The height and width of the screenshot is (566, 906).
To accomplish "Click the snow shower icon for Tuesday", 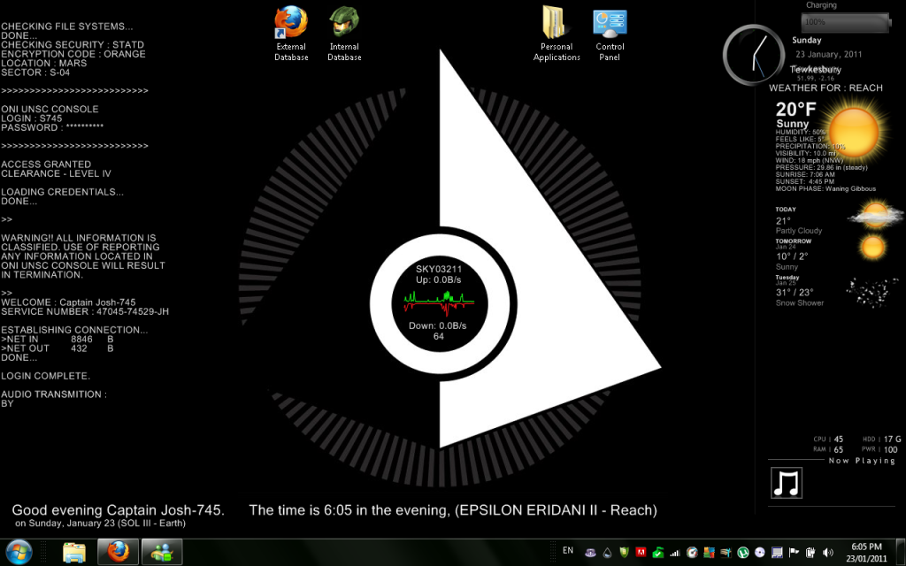I will point(871,292).
